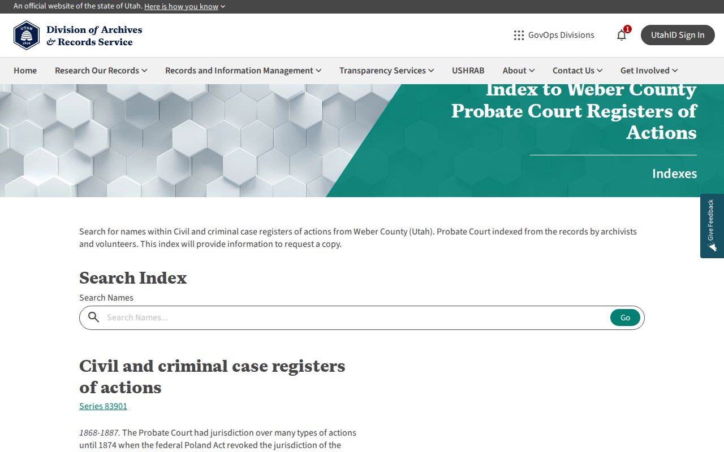Expand the Research Our Records menu

[x=101, y=71]
